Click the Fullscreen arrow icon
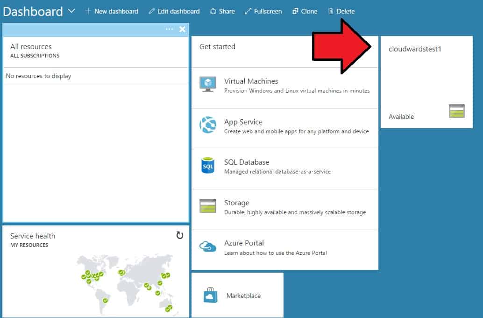This screenshot has height=318, width=483. 248,11
